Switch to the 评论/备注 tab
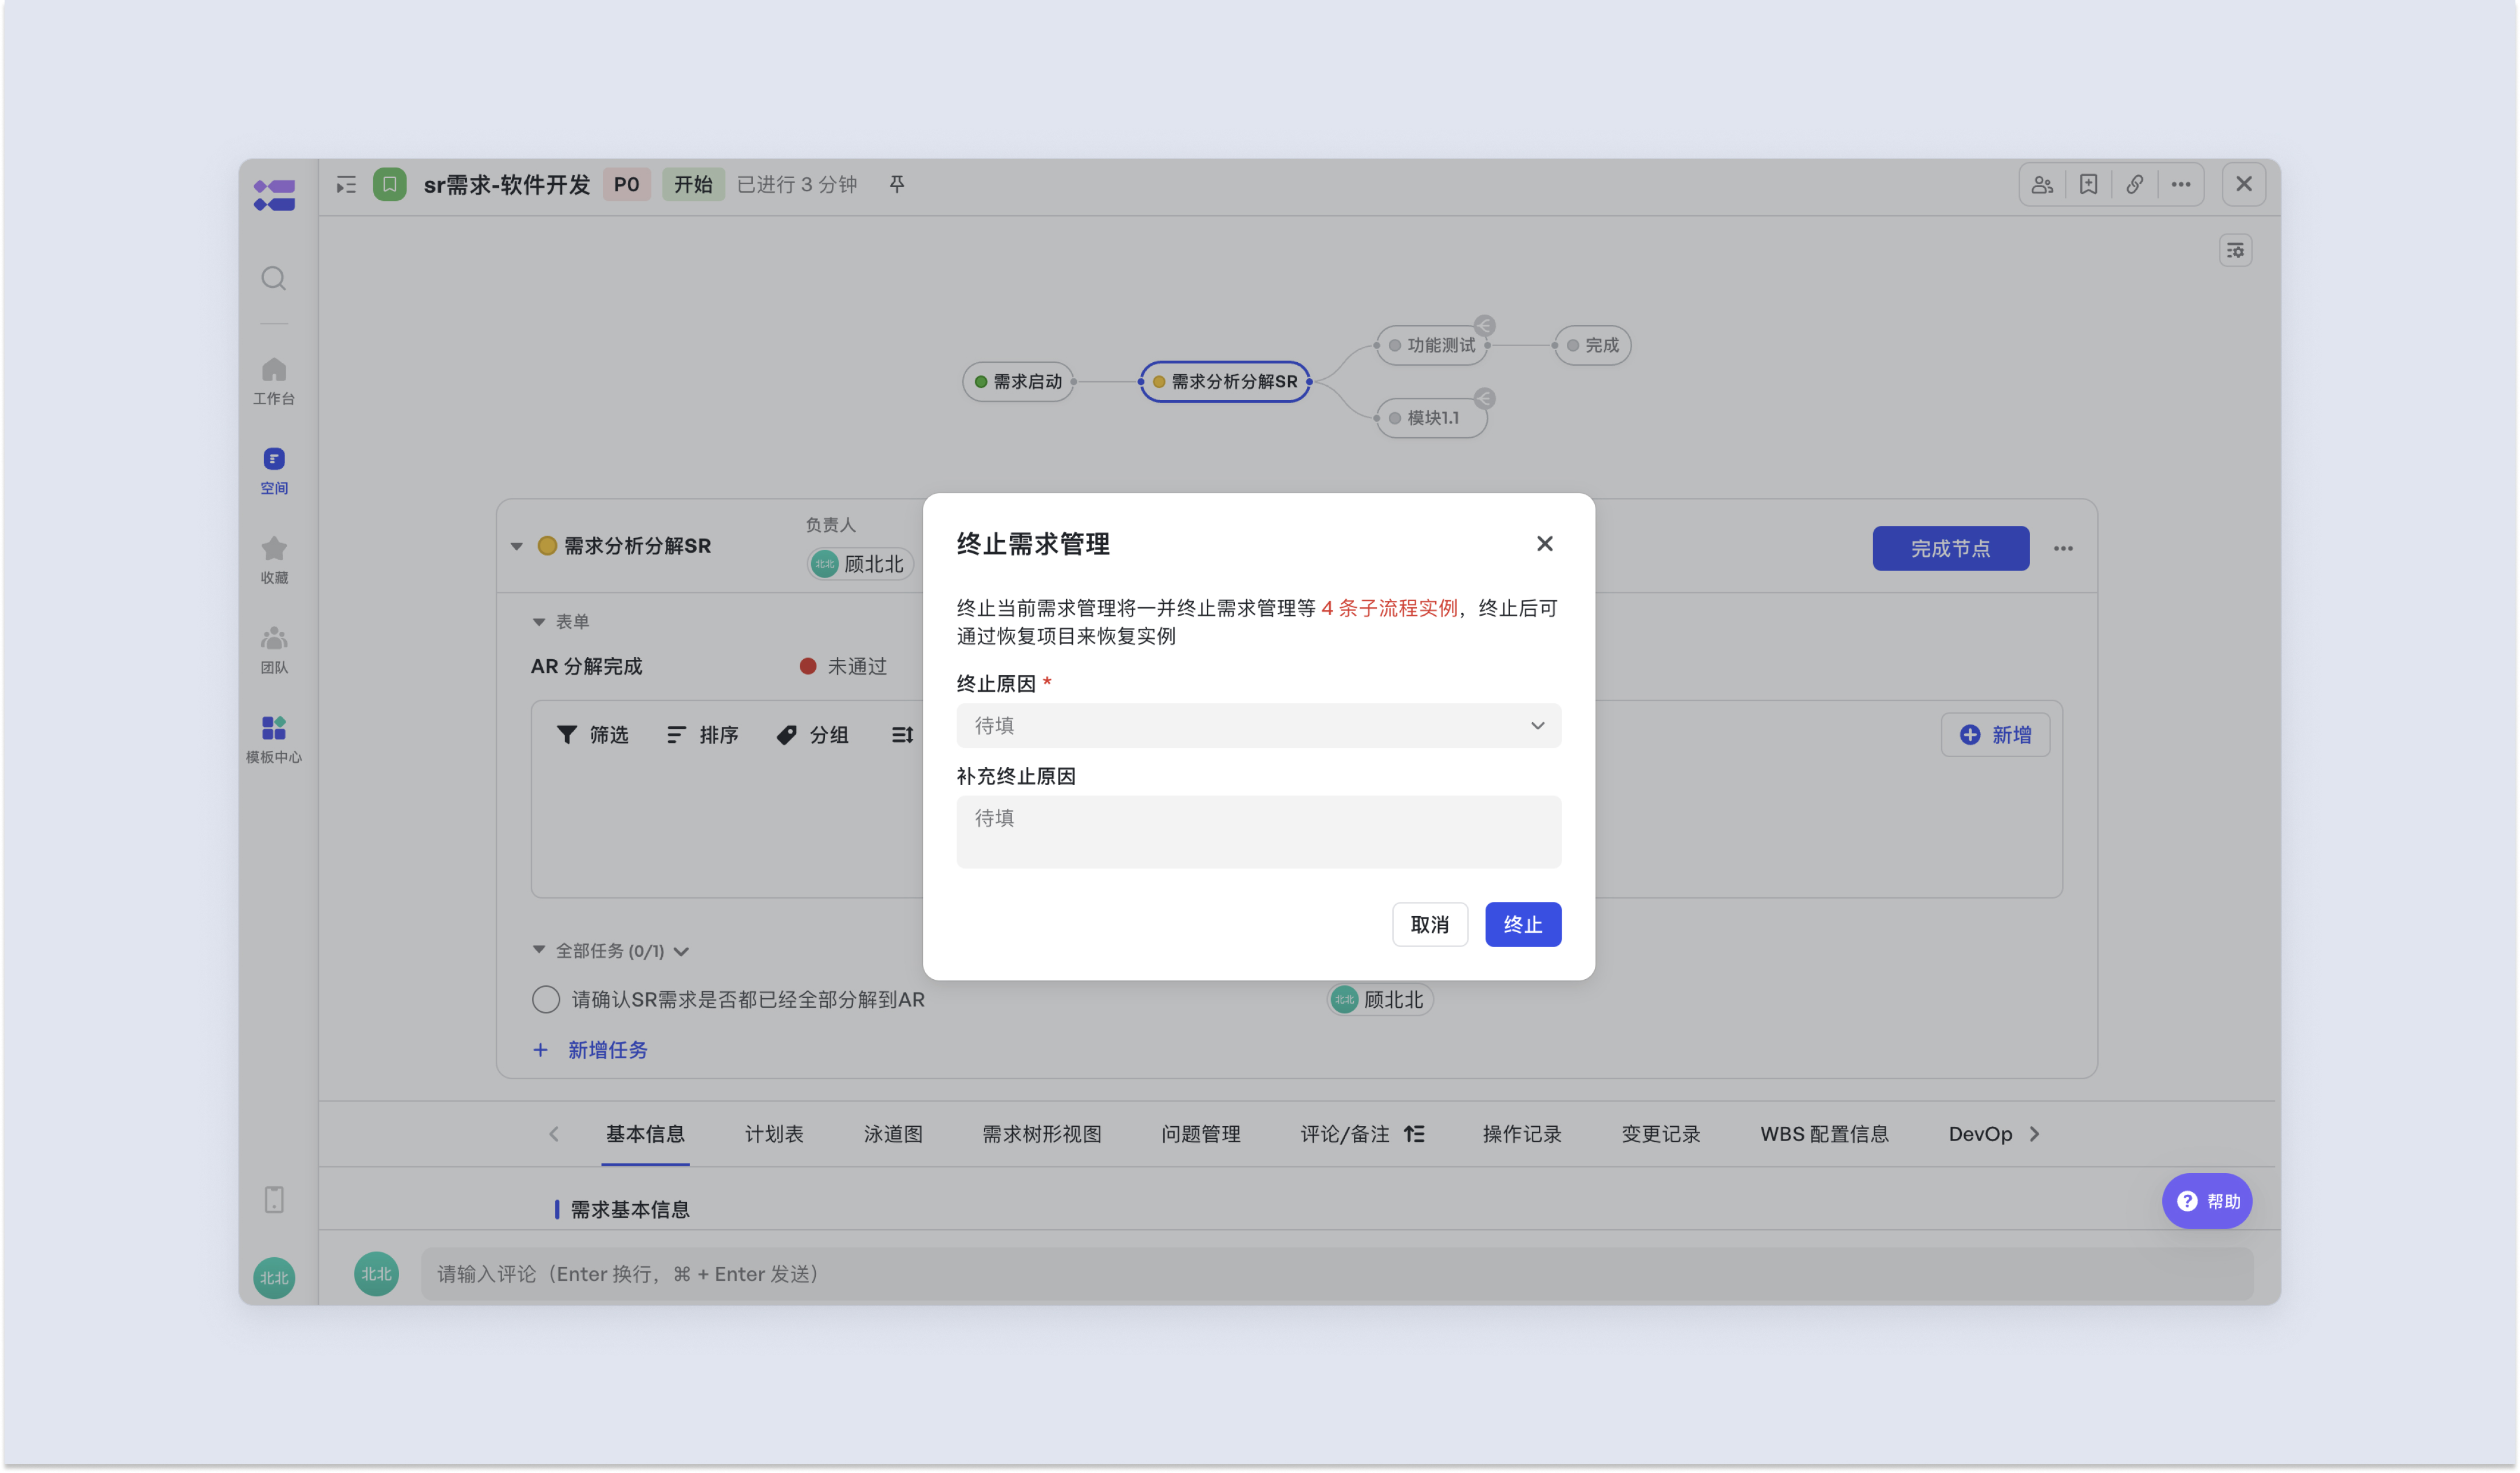Image resolution: width=2520 pixels, height=1473 pixels. [1345, 1133]
